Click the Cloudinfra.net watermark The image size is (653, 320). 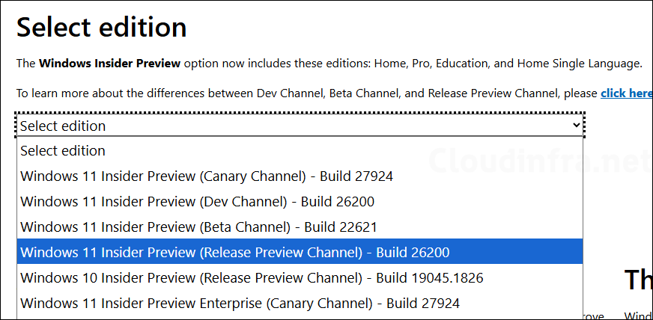pos(541,160)
